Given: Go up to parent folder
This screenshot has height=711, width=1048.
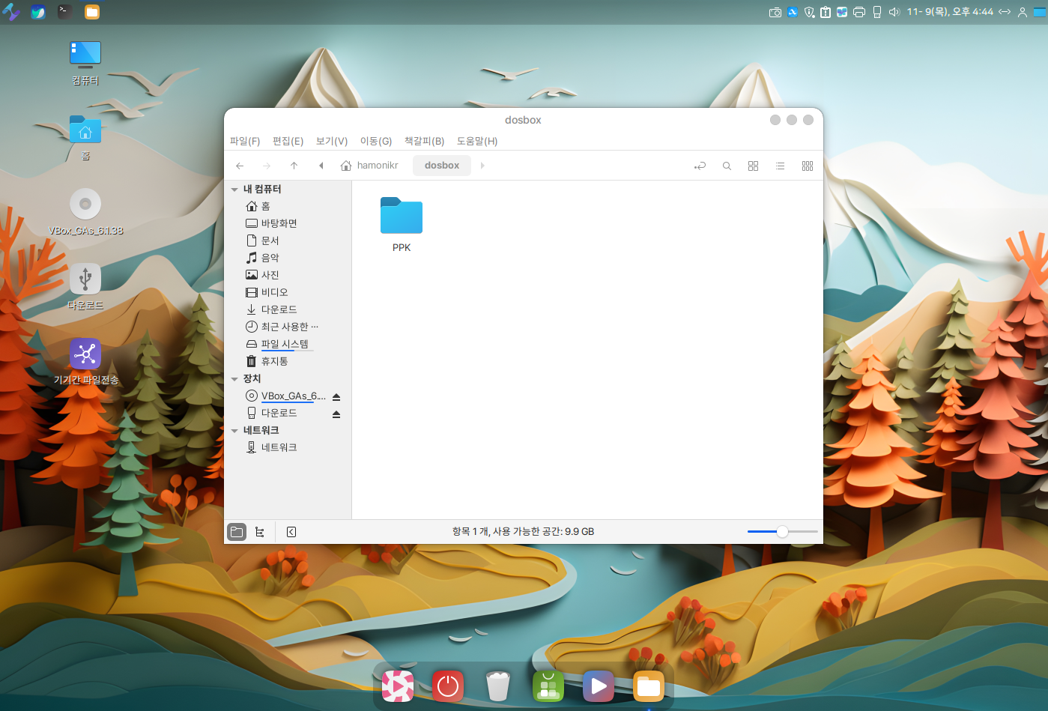Looking at the screenshot, I should click(x=294, y=166).
